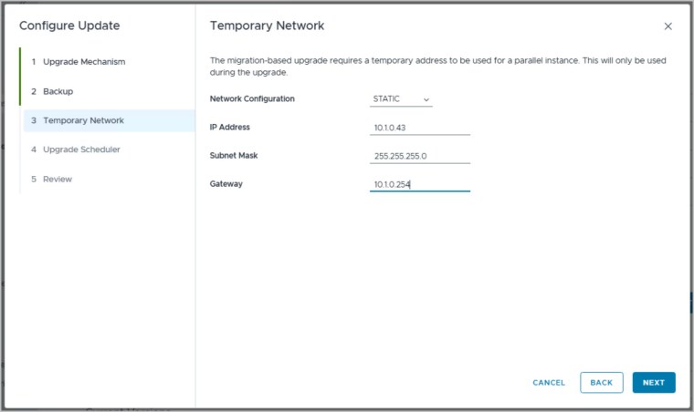
Task: Click the BACK button
Action: tap(601, 383)
